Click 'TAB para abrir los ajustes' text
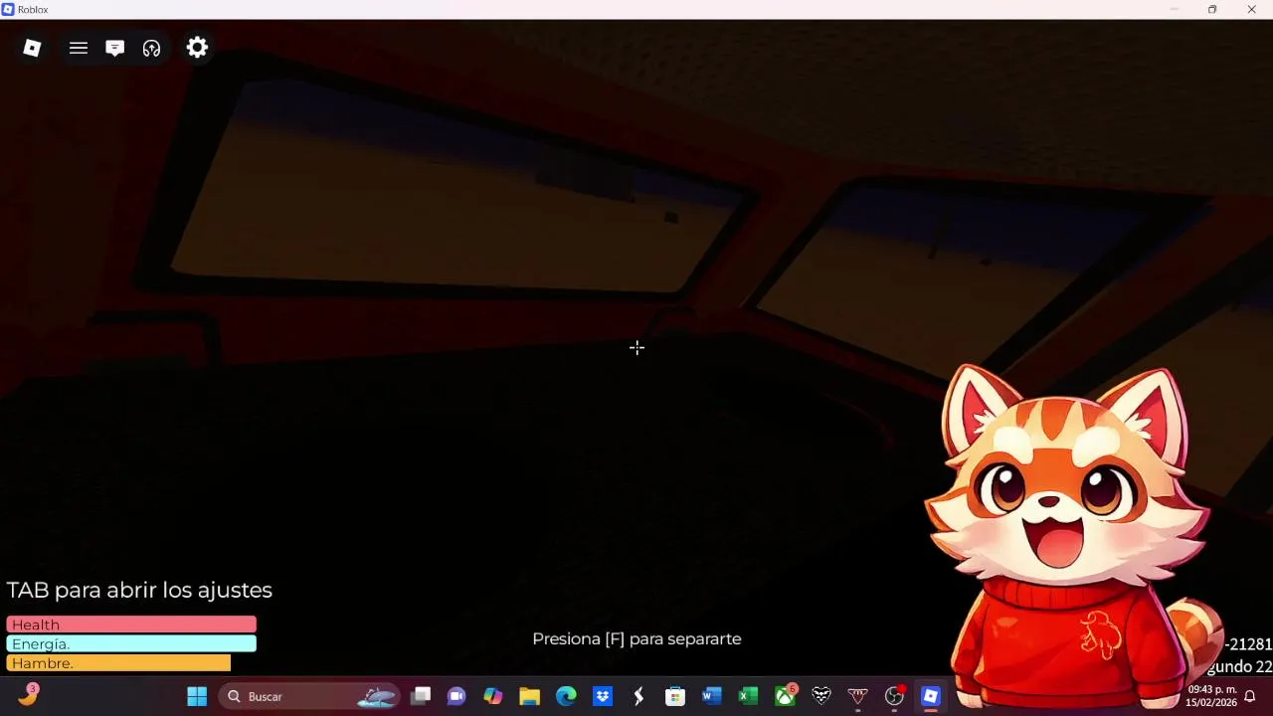Viewport: 1273px width, 716px height. point(139,590)
